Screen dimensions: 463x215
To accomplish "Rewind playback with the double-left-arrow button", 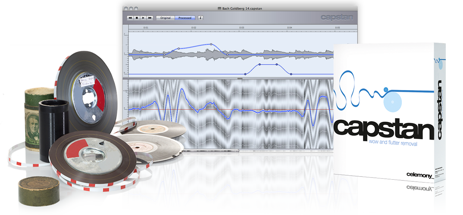I will point(130,18).
